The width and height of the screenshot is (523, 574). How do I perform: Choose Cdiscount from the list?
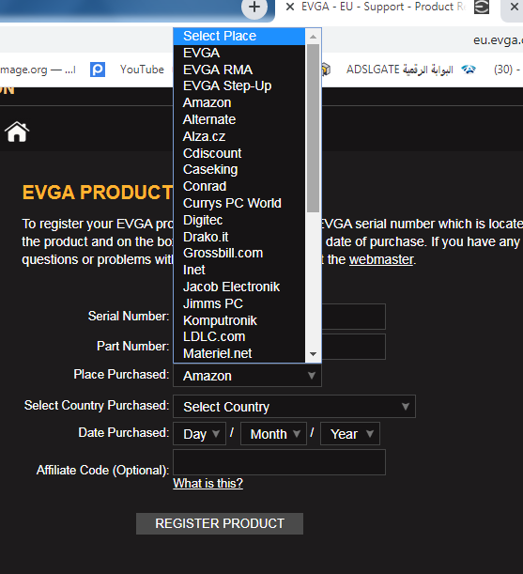point(239,153)
